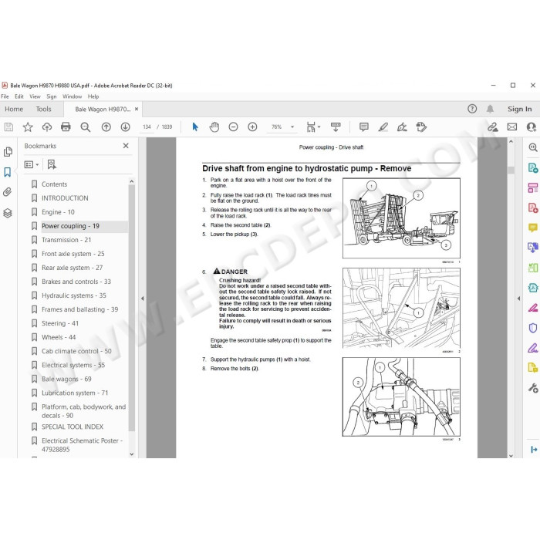Viewport: 540px width, 540px height.
Task: Zoom out with minus icon
Action: [x=233, y=127]
